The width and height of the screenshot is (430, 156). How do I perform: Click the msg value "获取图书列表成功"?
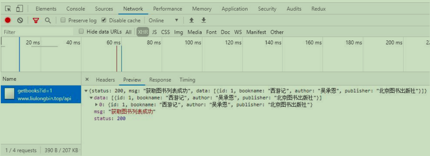click(132, 112)
